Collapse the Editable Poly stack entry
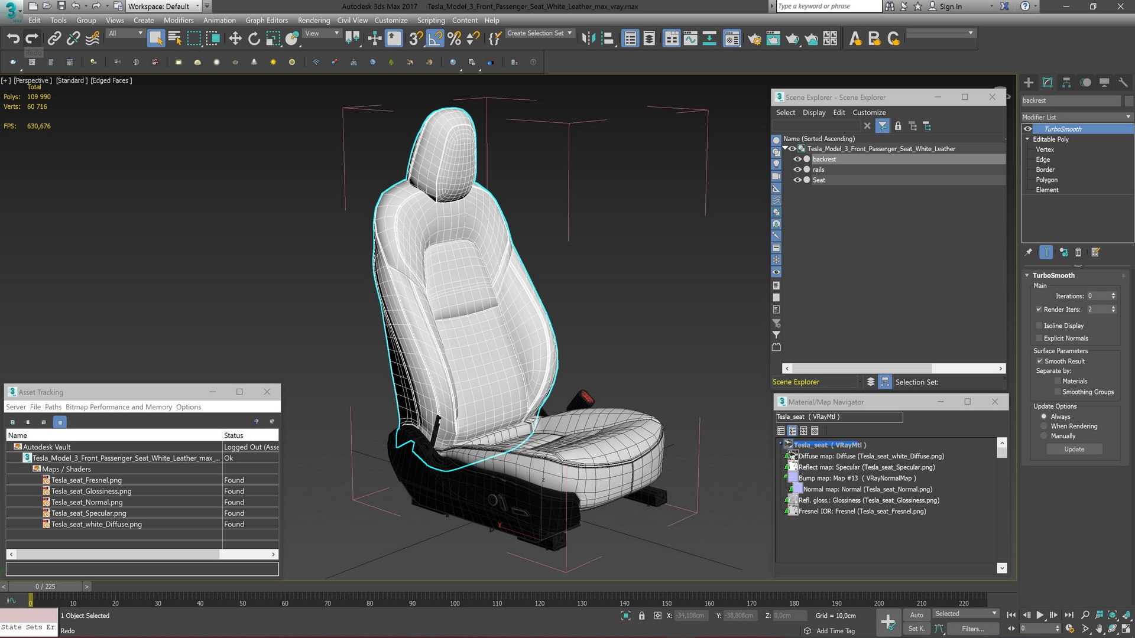Screen dimensions: 1135x638 1027,139
